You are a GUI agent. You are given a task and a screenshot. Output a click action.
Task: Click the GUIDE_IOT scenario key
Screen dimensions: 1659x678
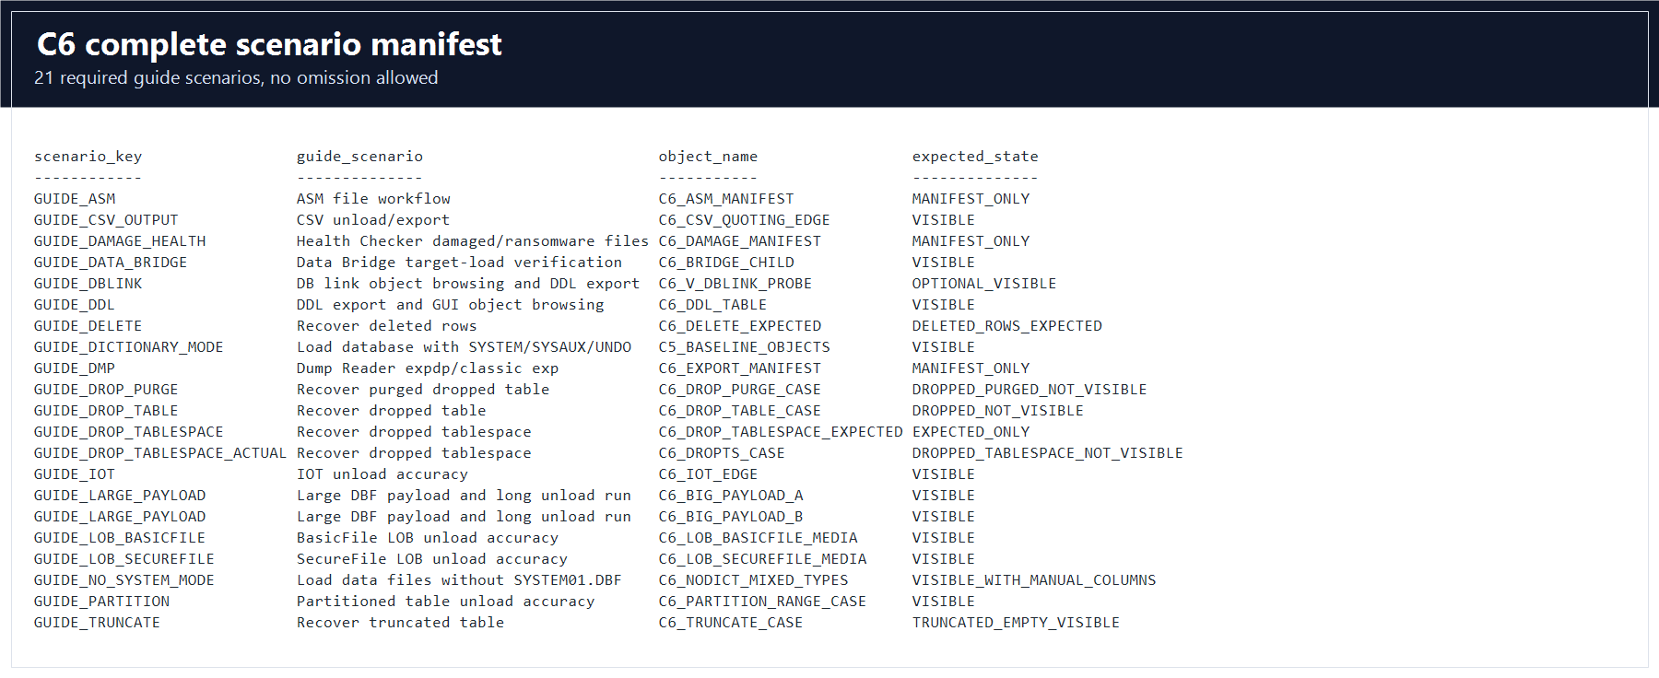(x=75, y=474)
